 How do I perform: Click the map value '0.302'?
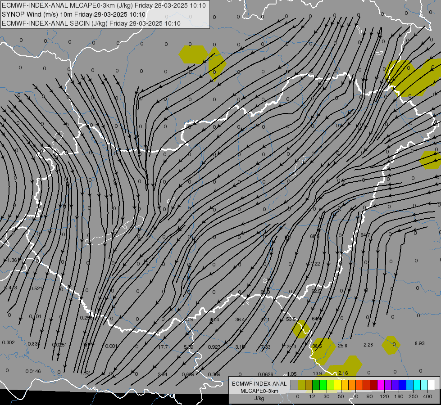[8, 342]
